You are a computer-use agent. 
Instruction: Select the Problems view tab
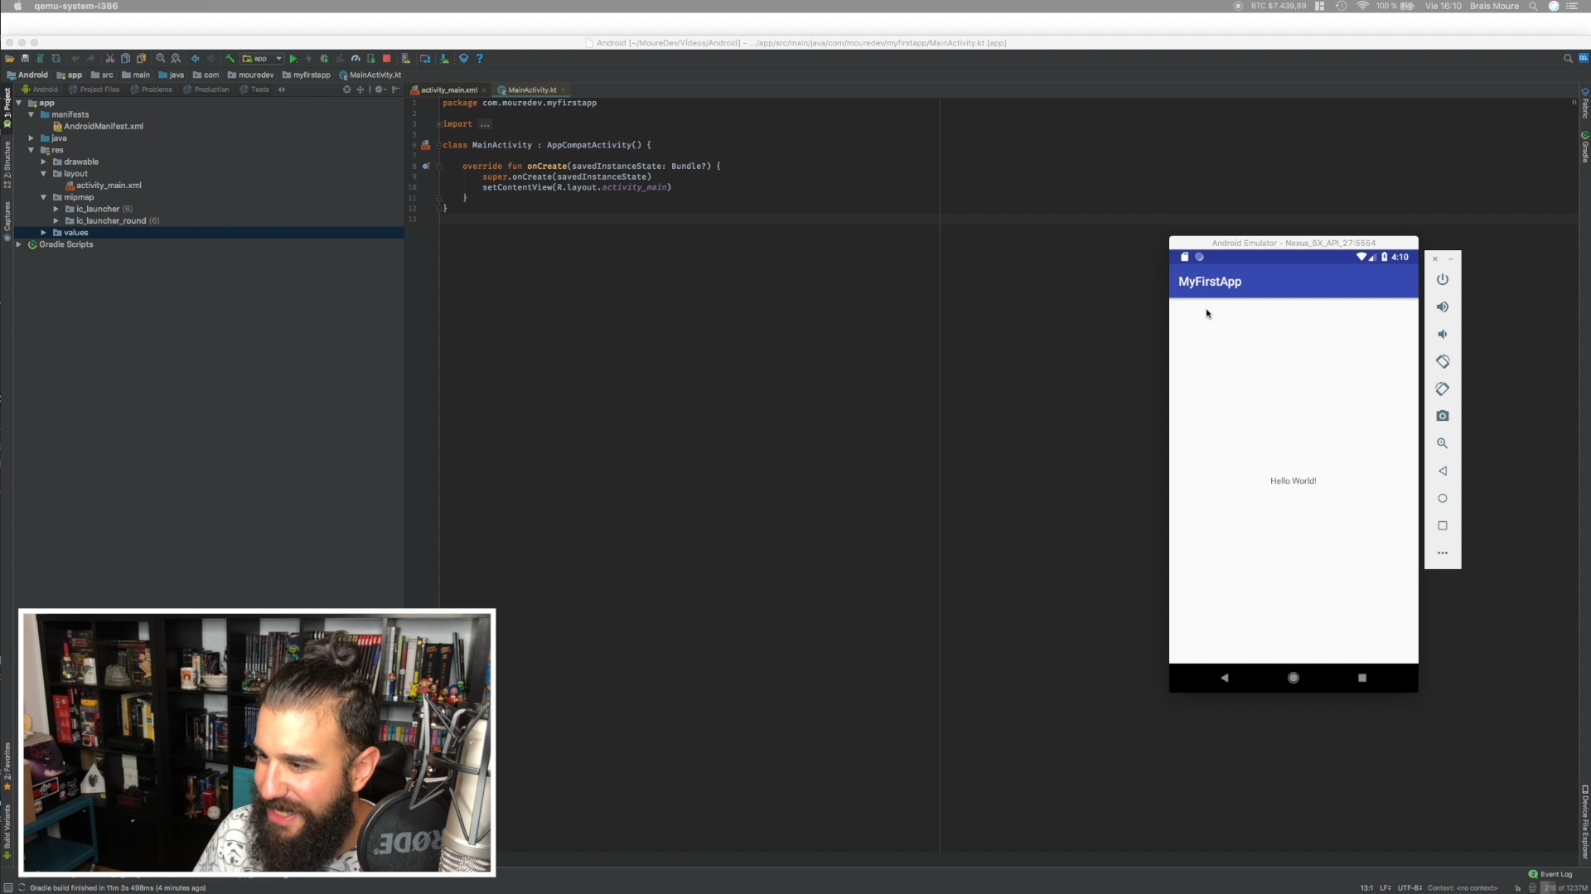pos(152,89)
